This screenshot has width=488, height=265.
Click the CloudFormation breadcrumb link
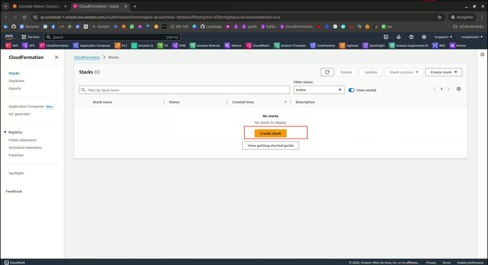[87, 57]
